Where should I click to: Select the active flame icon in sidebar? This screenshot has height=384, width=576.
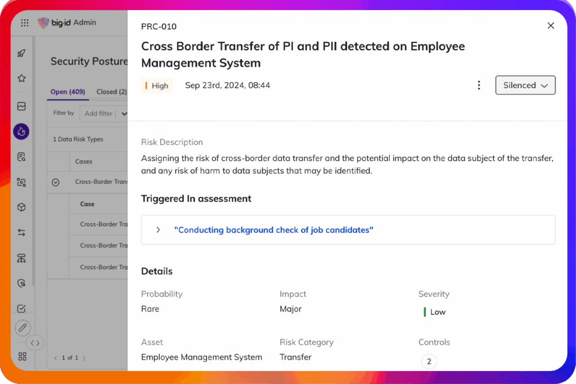click(21, 132)
